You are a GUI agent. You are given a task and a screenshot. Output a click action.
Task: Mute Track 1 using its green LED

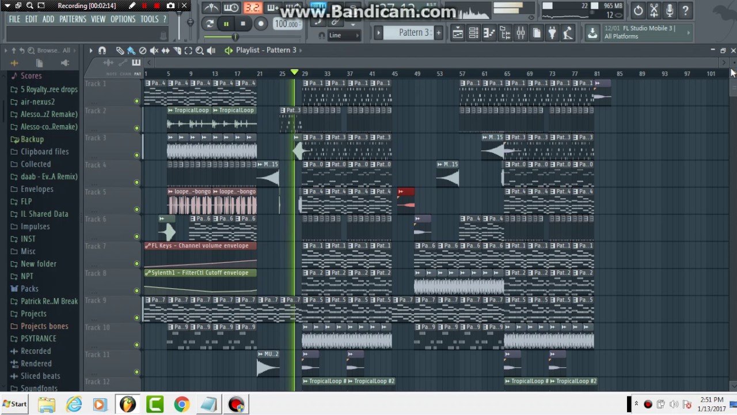pos(136,101)
